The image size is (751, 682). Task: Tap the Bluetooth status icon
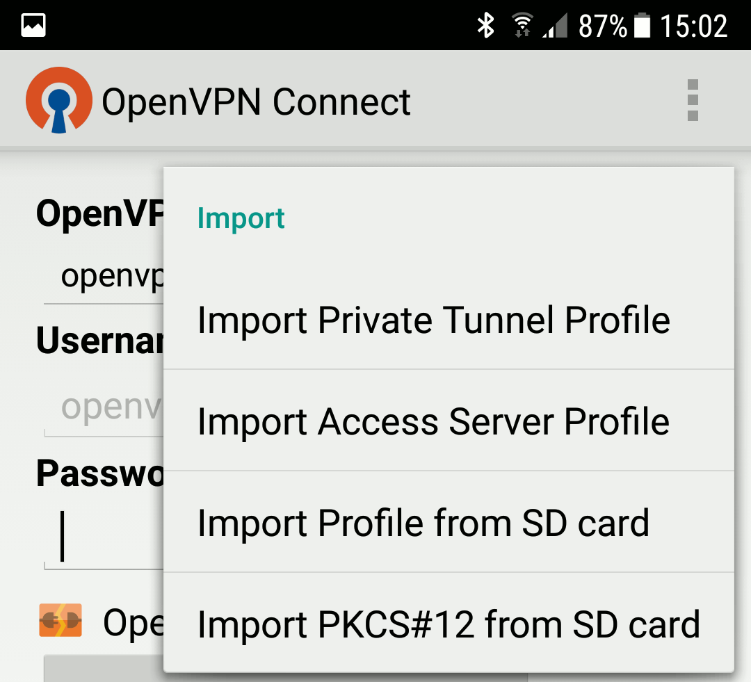coord(485,26)
